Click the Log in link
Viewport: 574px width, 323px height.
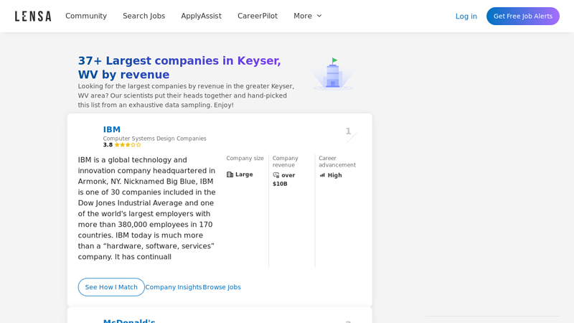coord(466,16)
